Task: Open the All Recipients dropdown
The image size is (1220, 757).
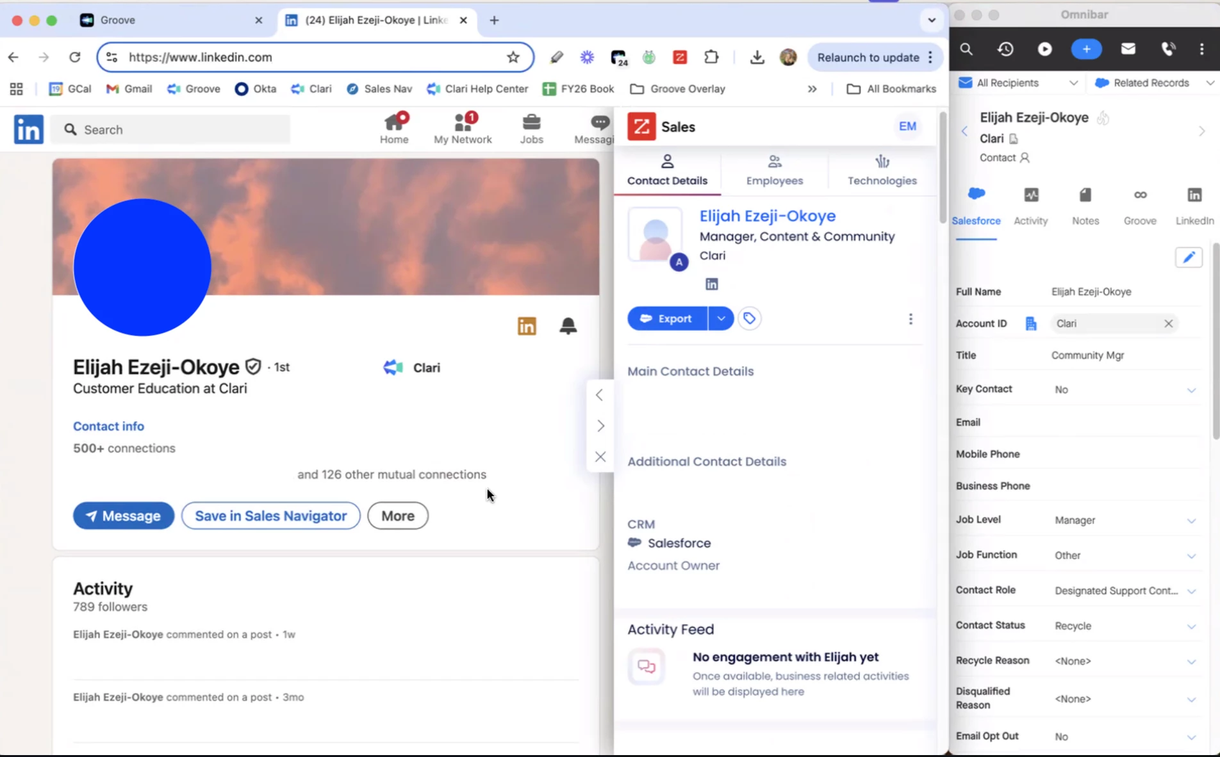Action: (x=1018, y=83)
